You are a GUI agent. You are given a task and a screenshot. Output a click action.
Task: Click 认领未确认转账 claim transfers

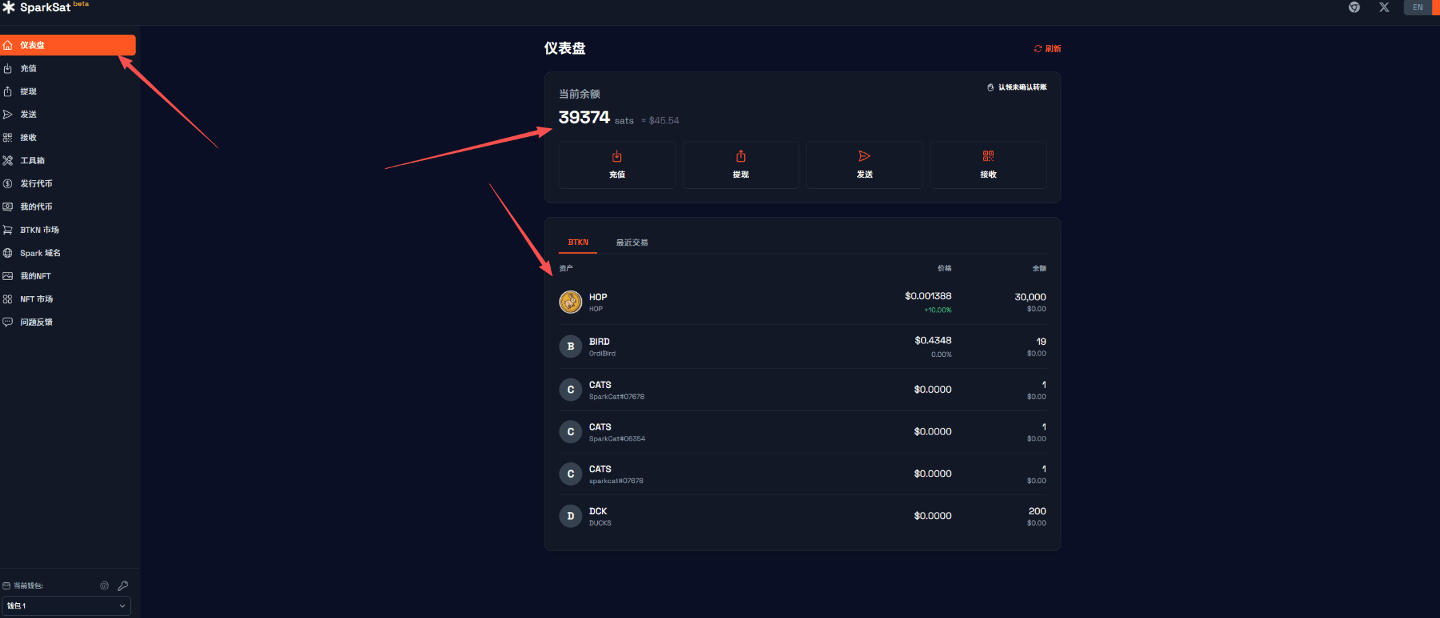1017,87
